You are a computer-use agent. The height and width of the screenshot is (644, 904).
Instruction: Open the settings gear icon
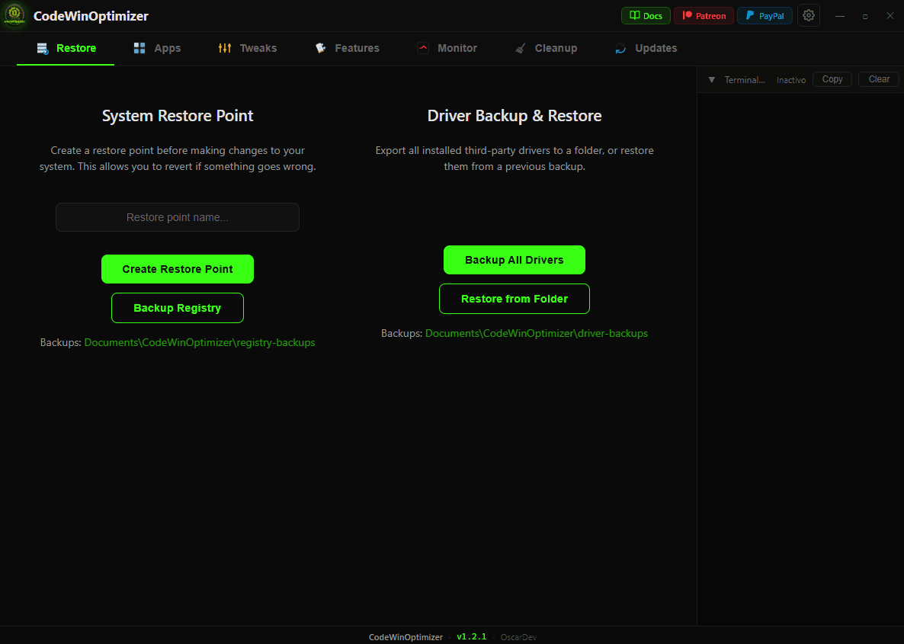click(x=808, y=15)
